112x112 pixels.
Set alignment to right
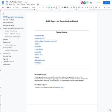(76, 7)
